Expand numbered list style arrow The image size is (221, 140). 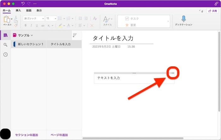pos(72,19)
